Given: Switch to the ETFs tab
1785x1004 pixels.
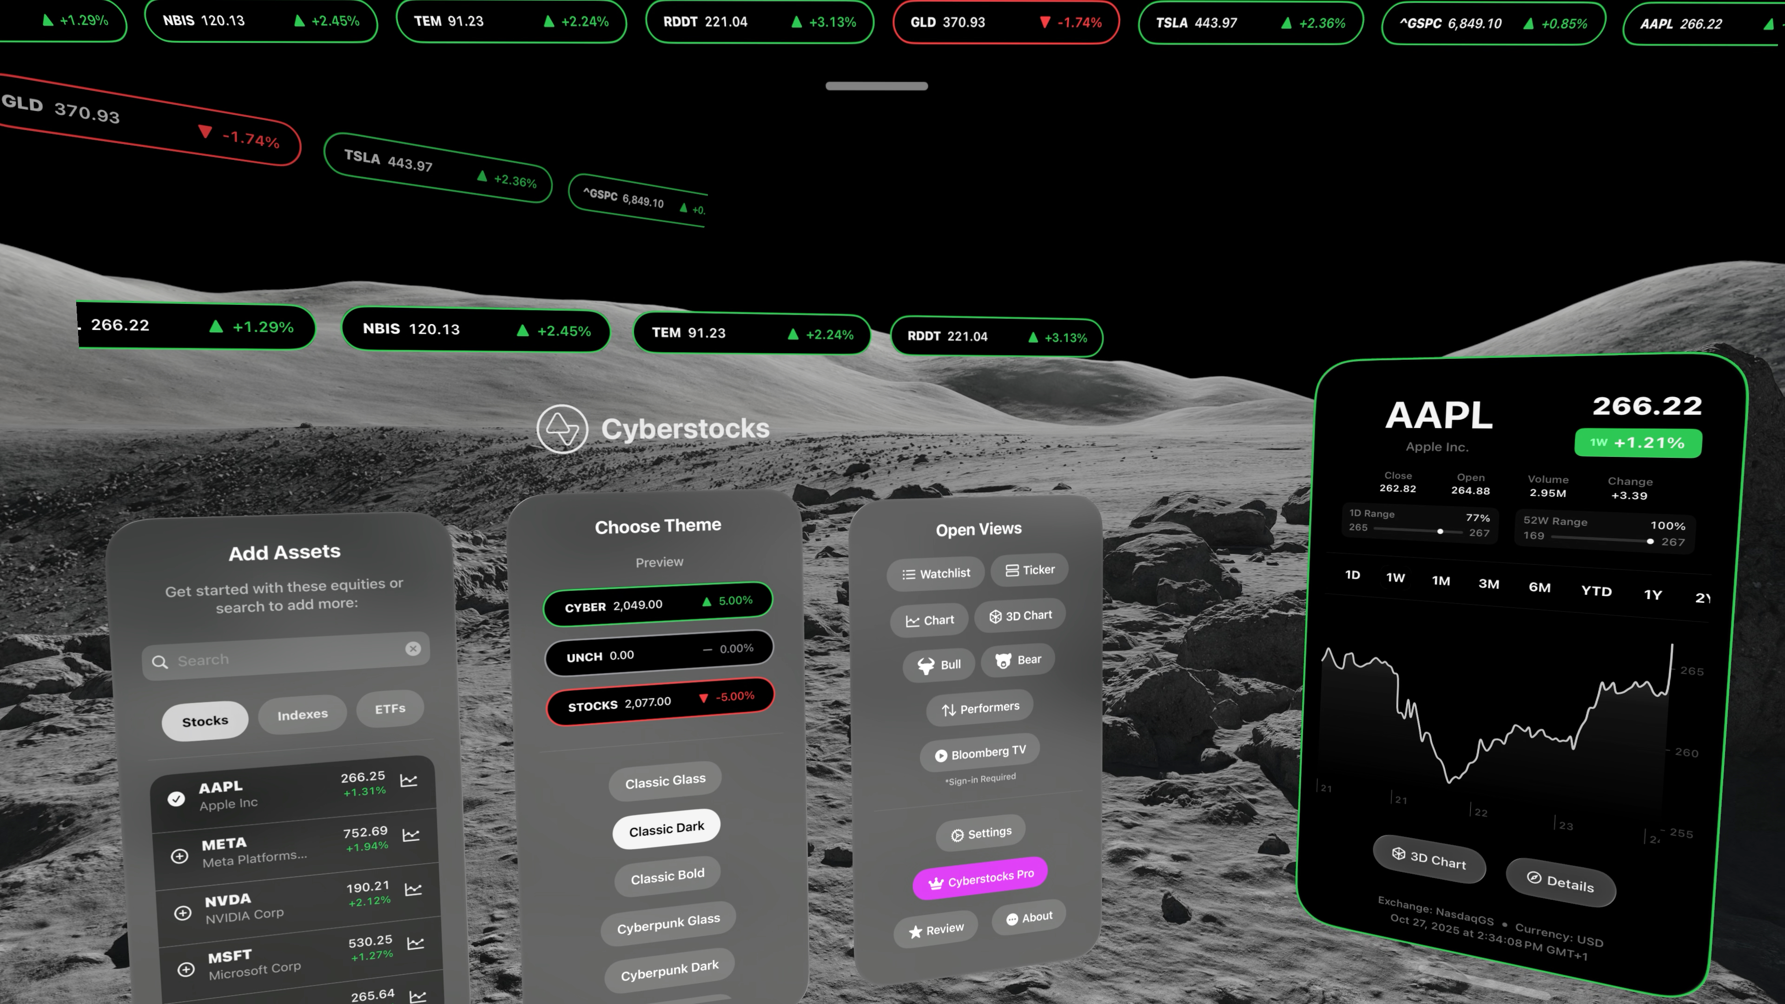Looking at the screenshot, I should [x=390, y=708].
